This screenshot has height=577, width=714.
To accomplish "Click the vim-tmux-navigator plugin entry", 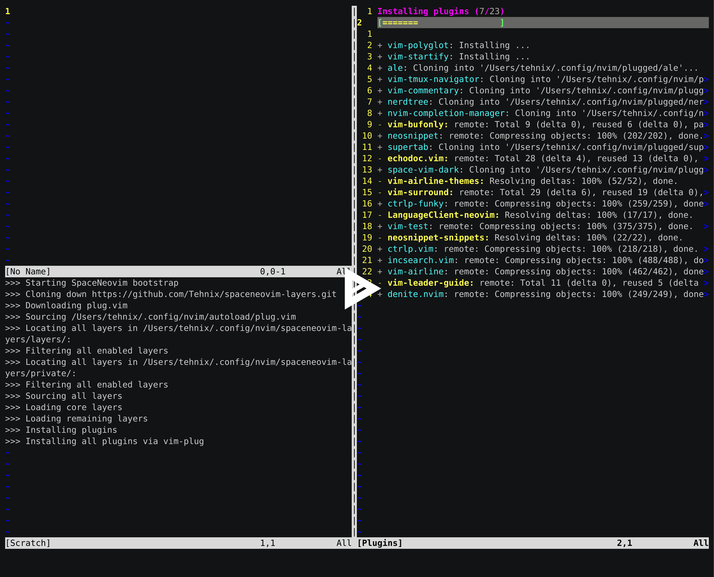I will tap(543, 79).
